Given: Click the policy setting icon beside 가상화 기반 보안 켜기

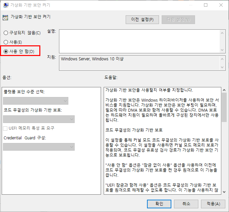Looking at the screenshot, I should [x=5, y=18].
